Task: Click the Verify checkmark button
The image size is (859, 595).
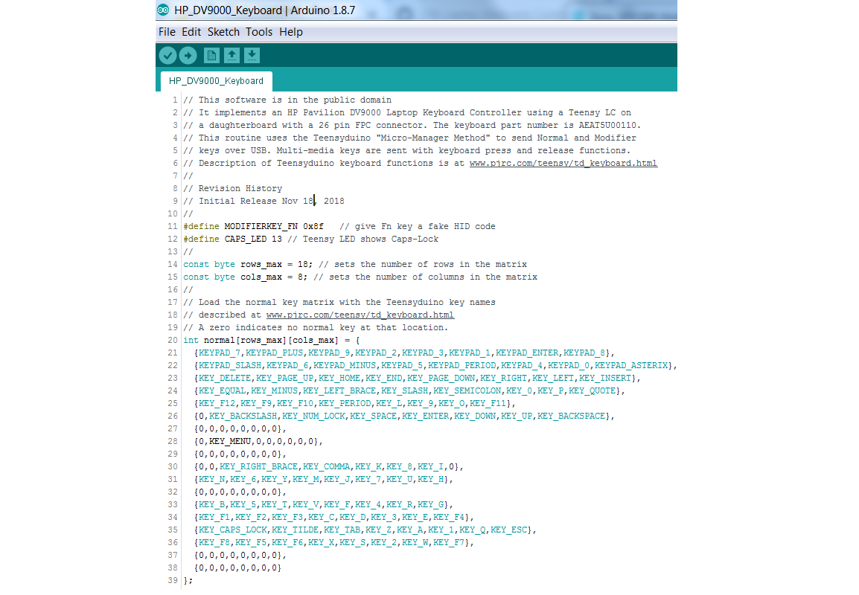Action: [167, 55]
